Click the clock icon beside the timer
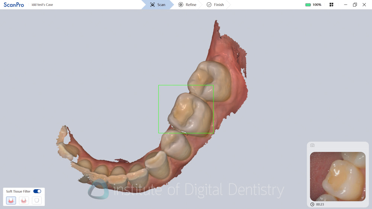The width and height of the screenshot is (372, 209). click(x=312, y=205)
